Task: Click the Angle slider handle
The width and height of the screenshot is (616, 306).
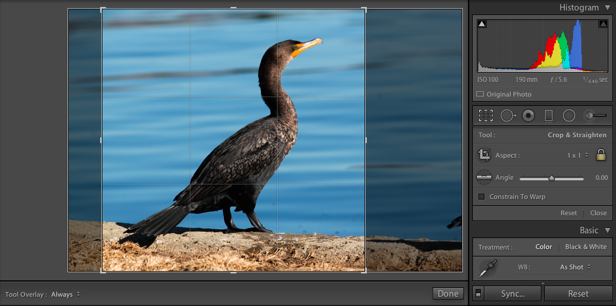Action: [x=551, y=178]
